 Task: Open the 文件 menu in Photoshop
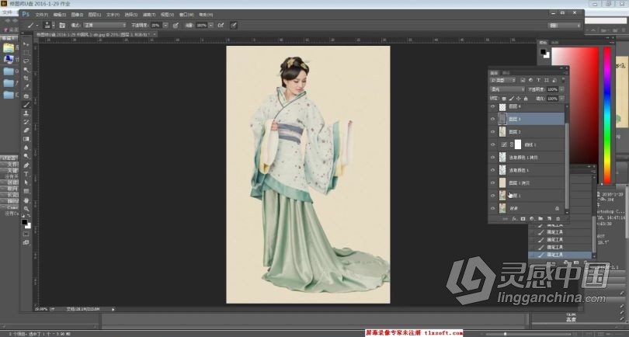coord(42,15)
